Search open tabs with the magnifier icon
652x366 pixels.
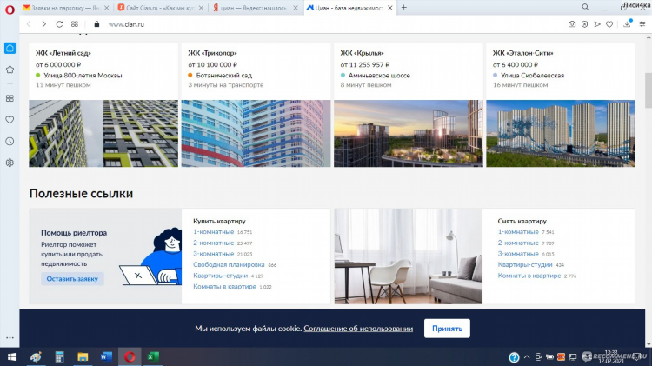(585, 7)
